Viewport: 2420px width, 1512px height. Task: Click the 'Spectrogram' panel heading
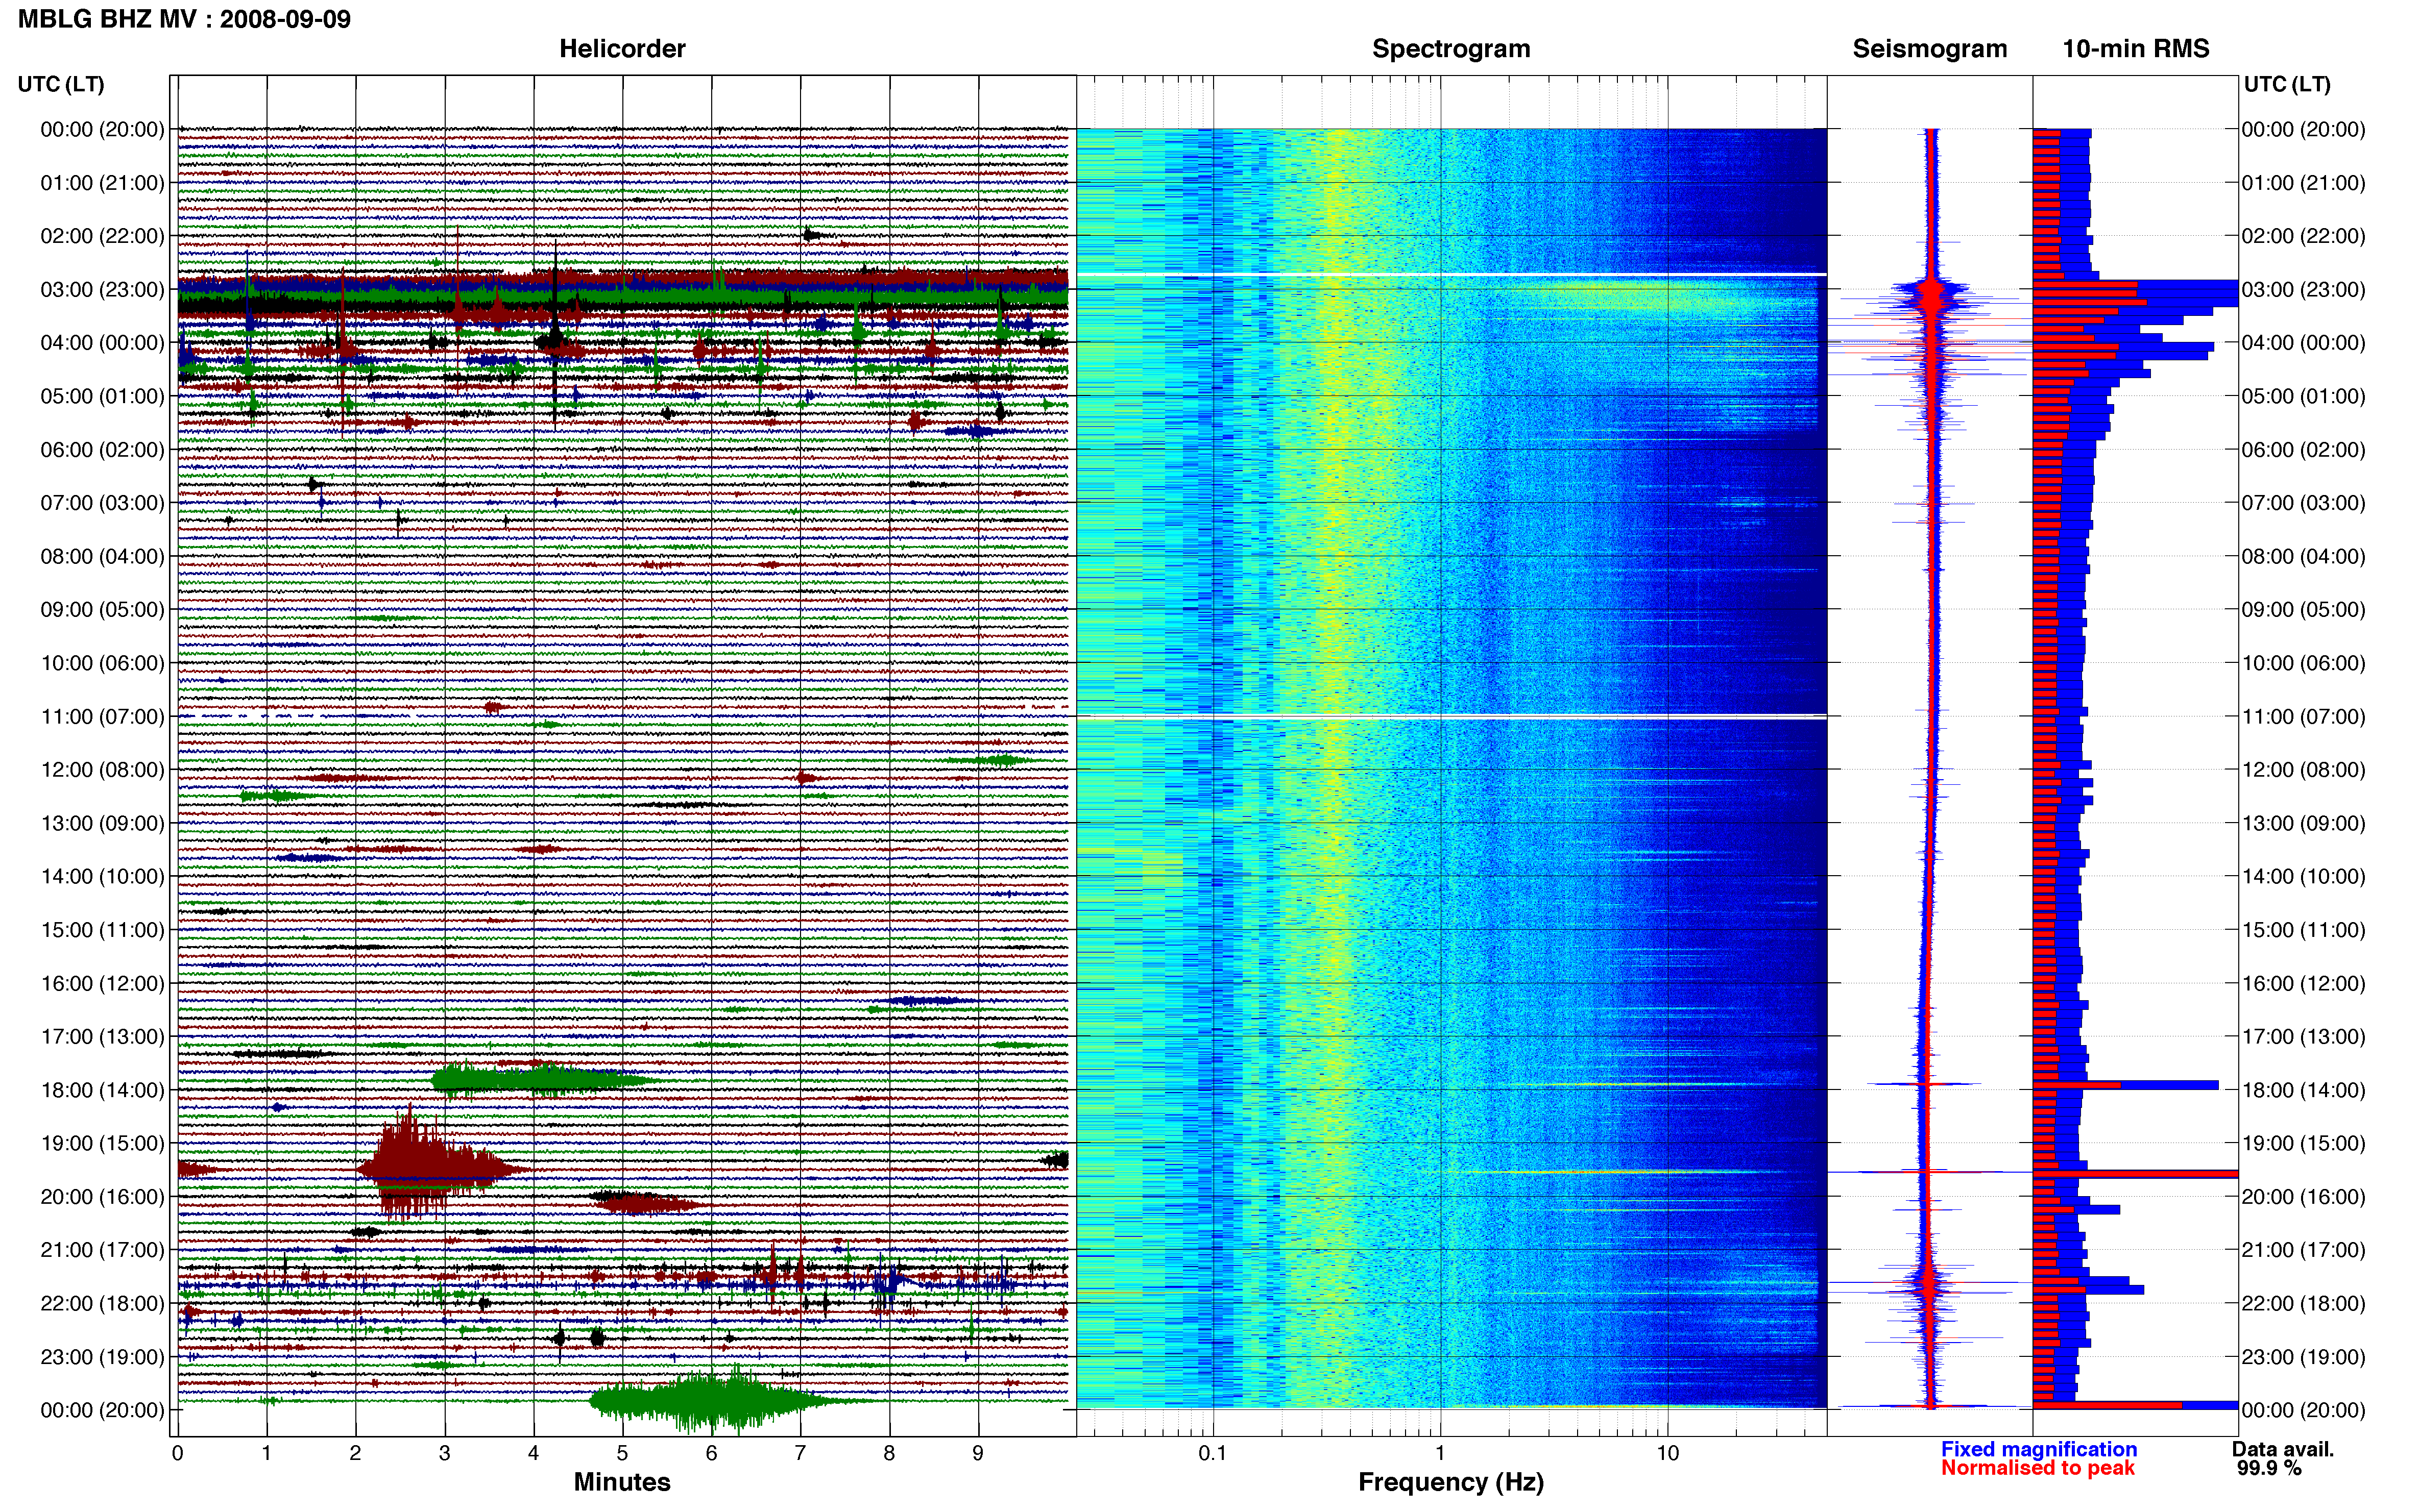point(1450,49)
